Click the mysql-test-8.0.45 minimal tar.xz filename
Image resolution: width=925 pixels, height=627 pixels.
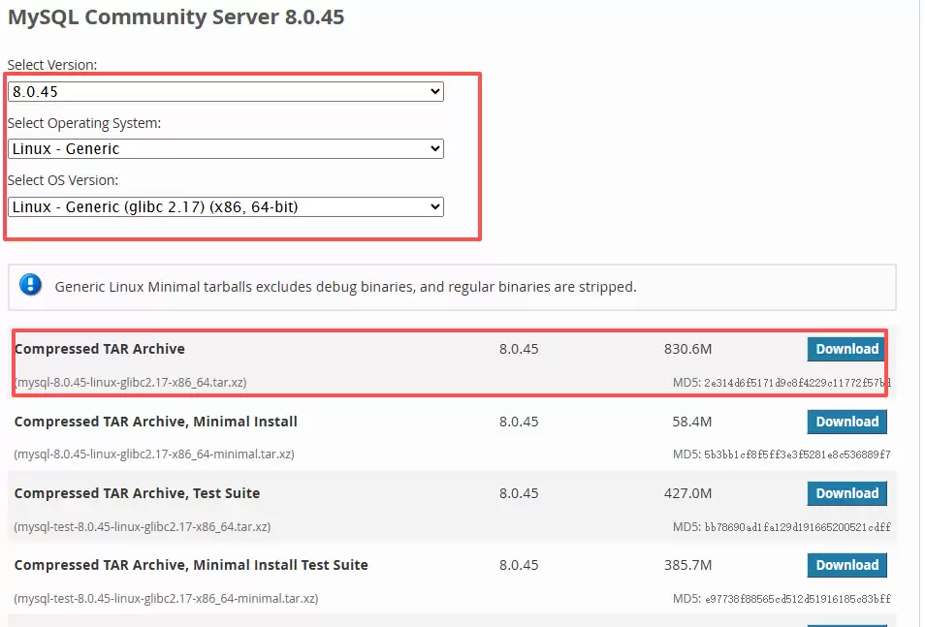pos(166,599)
